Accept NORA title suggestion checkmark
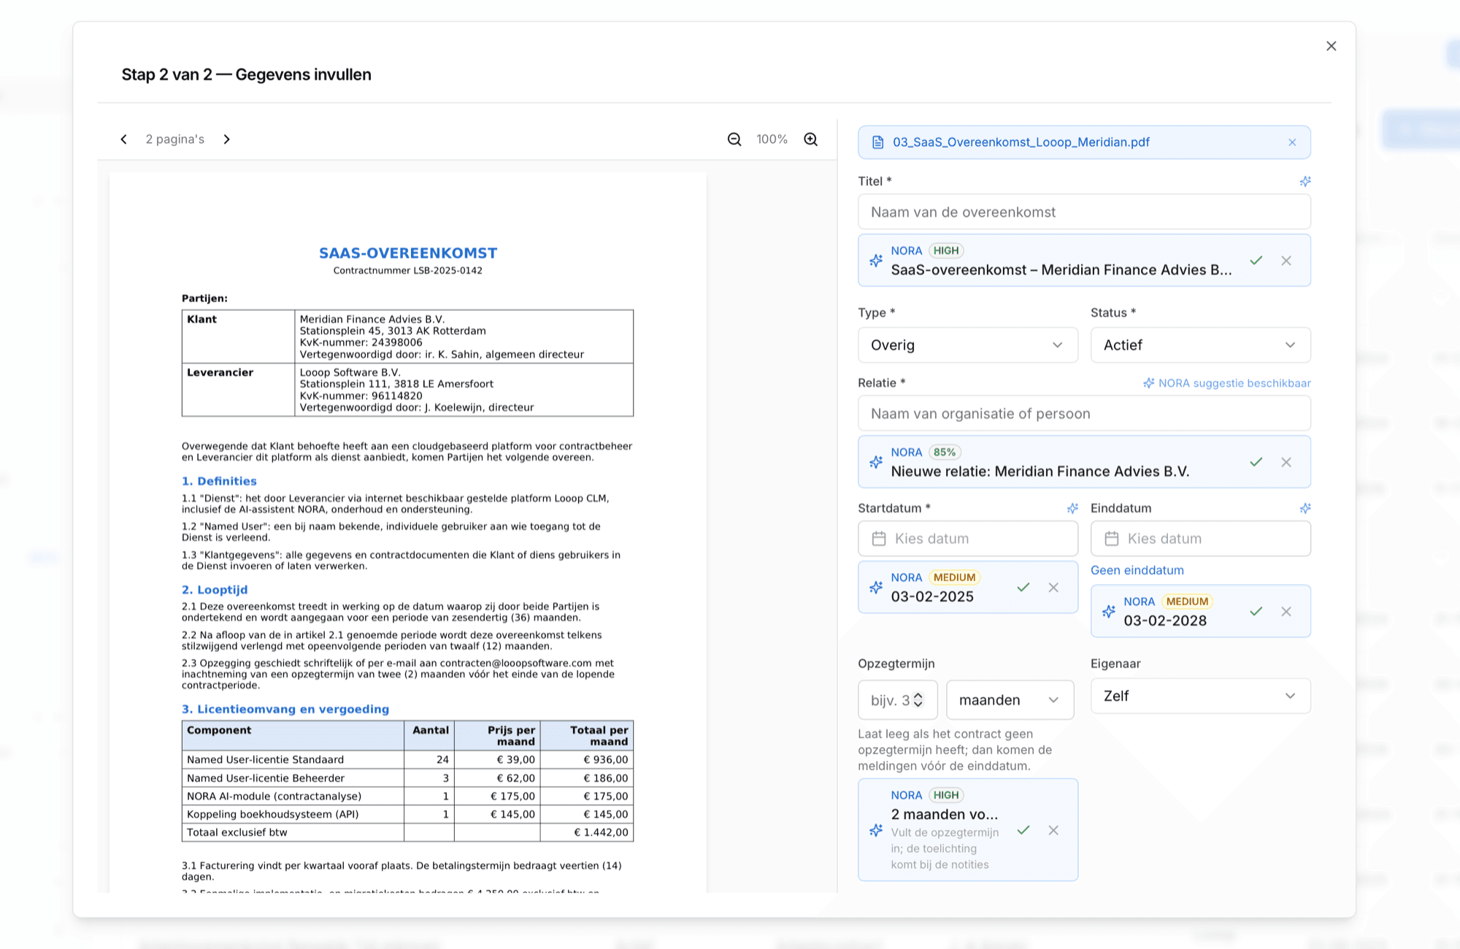The height and width of the screenshot is (949, 1460). click(1256, 261)
